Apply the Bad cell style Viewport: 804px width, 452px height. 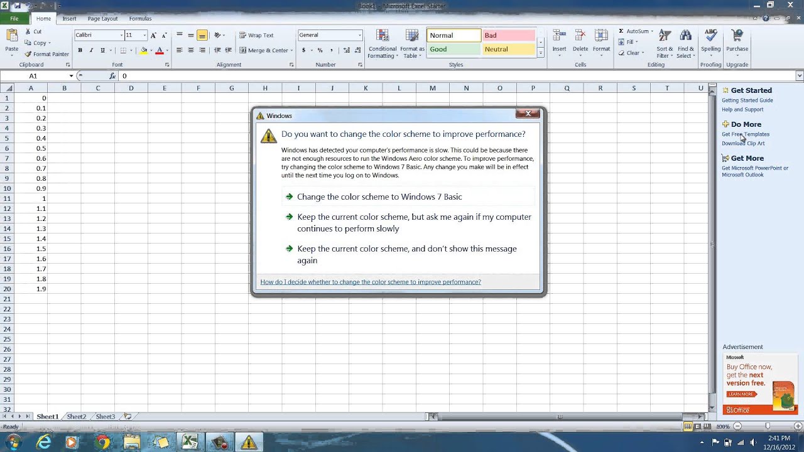click(x=508, y=35)
